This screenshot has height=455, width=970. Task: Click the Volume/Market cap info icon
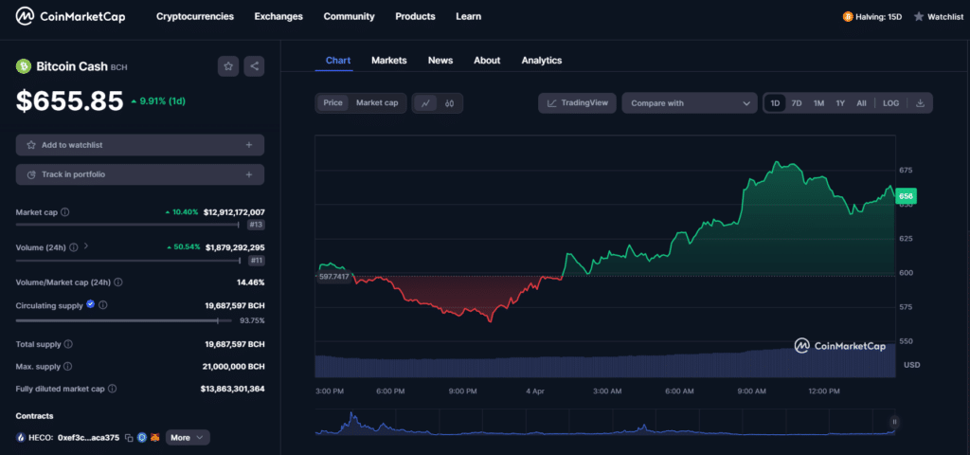[118, 282]
